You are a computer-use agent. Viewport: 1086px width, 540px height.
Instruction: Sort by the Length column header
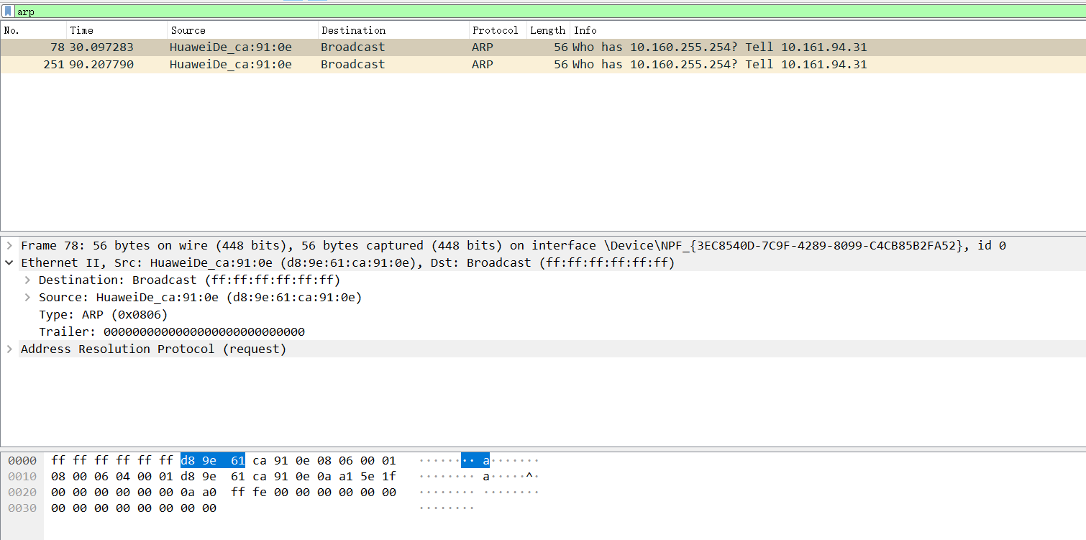coord(548,30)
